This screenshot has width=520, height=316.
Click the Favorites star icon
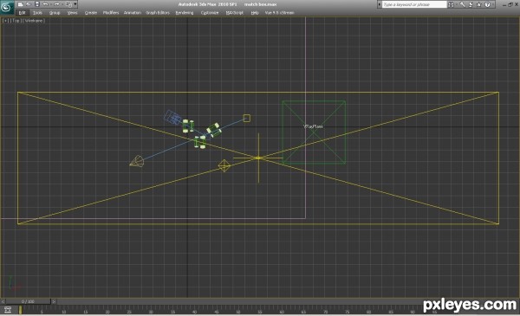pyautogui.click(x=479, y=4)
